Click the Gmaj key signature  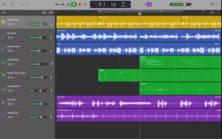tap(123, 6)
